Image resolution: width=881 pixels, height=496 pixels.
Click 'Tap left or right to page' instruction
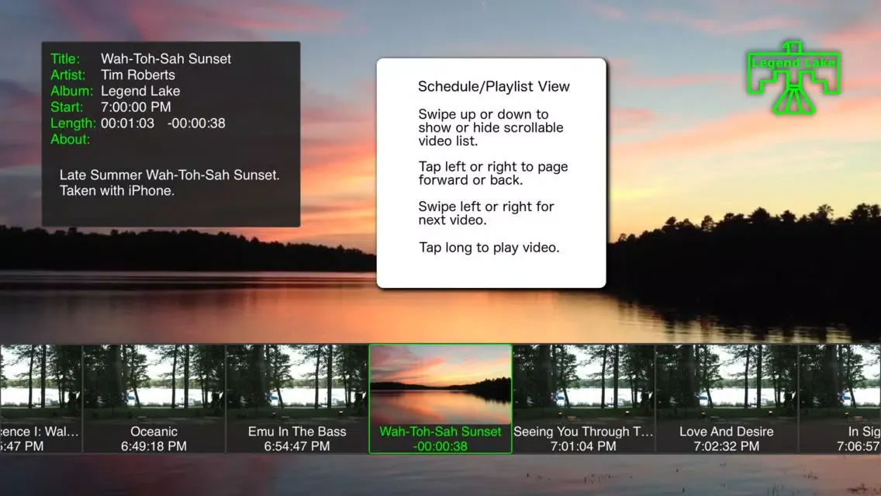point(492,173)
